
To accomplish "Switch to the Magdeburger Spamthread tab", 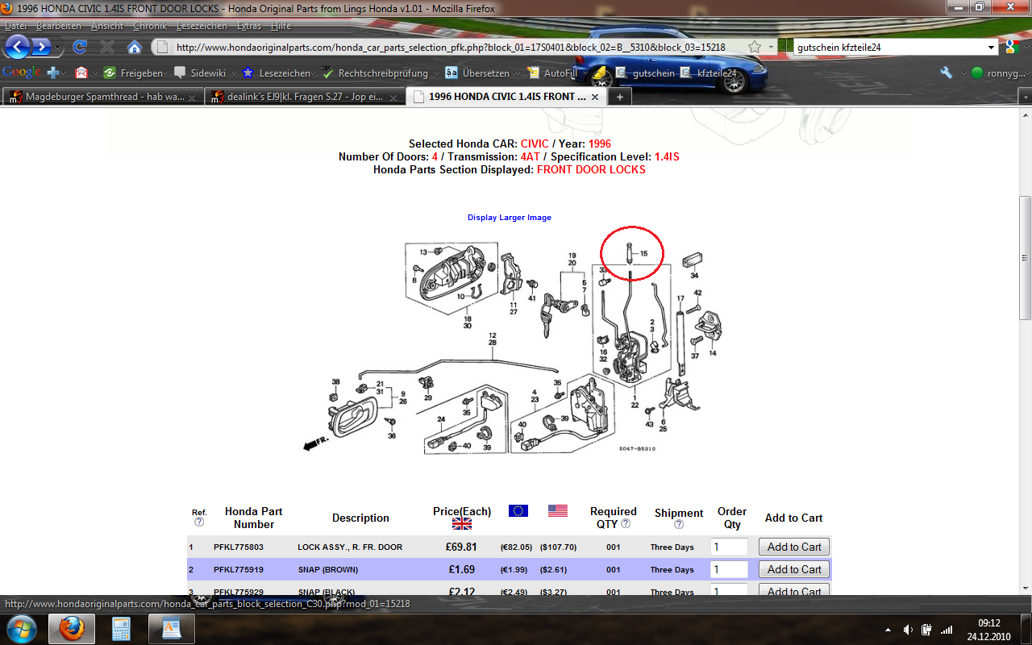I will [103, 97].
